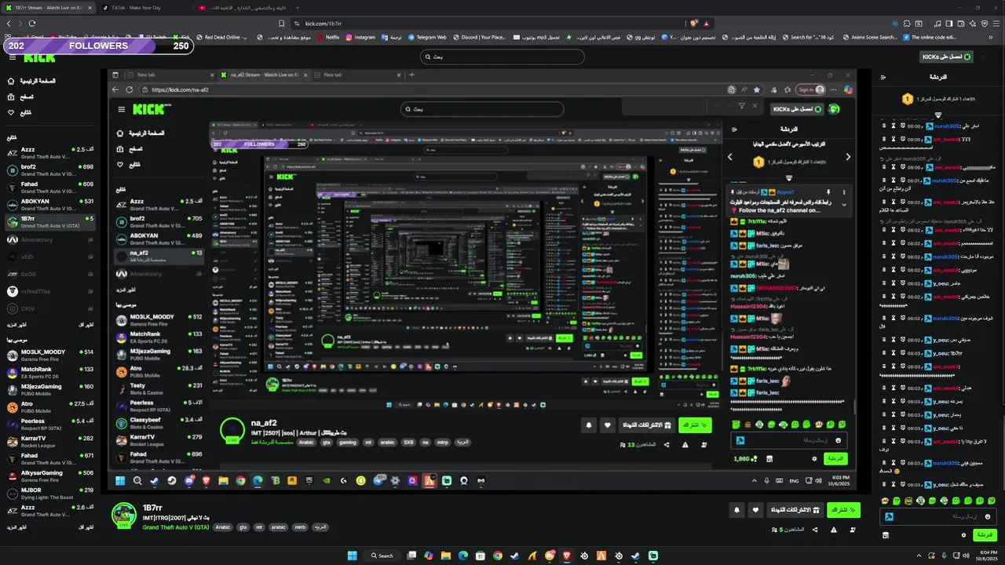Go back using the outer browser's back arrow
1005x565 pixels.
[x=9, y=24]
